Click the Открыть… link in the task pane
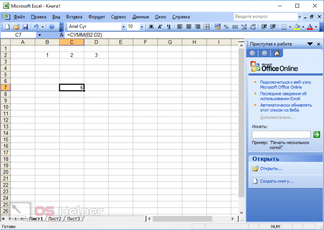Viewport: 324px width, 230px height. coord(271,169)
